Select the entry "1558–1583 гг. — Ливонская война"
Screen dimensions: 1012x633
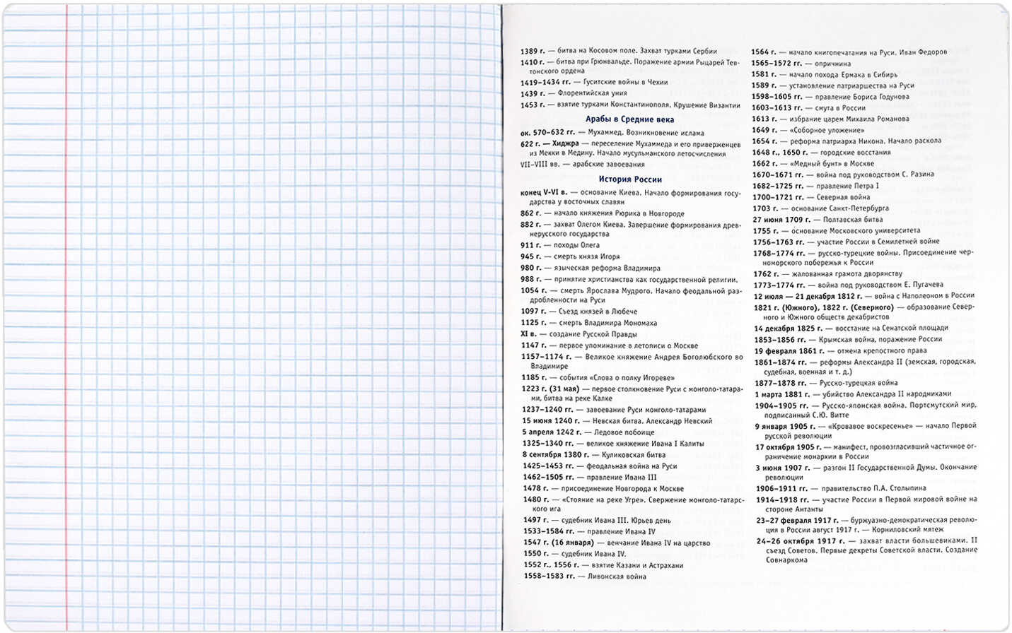click(x=584, y=576)
